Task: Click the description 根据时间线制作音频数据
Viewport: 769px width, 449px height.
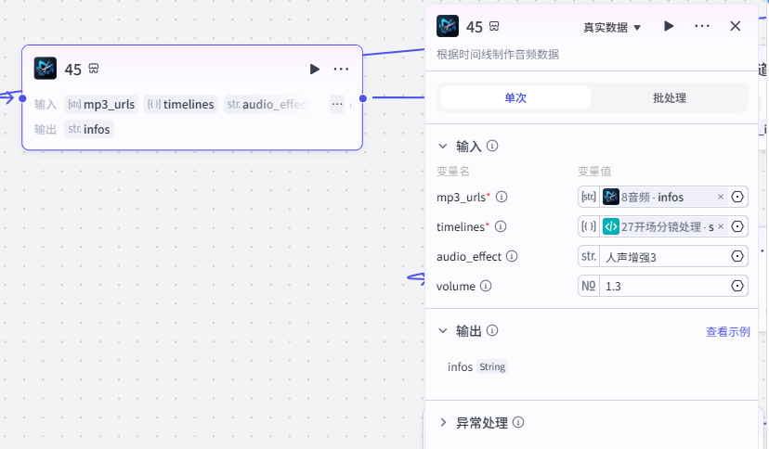Action: pyautogui.click(x=498, y=55)
